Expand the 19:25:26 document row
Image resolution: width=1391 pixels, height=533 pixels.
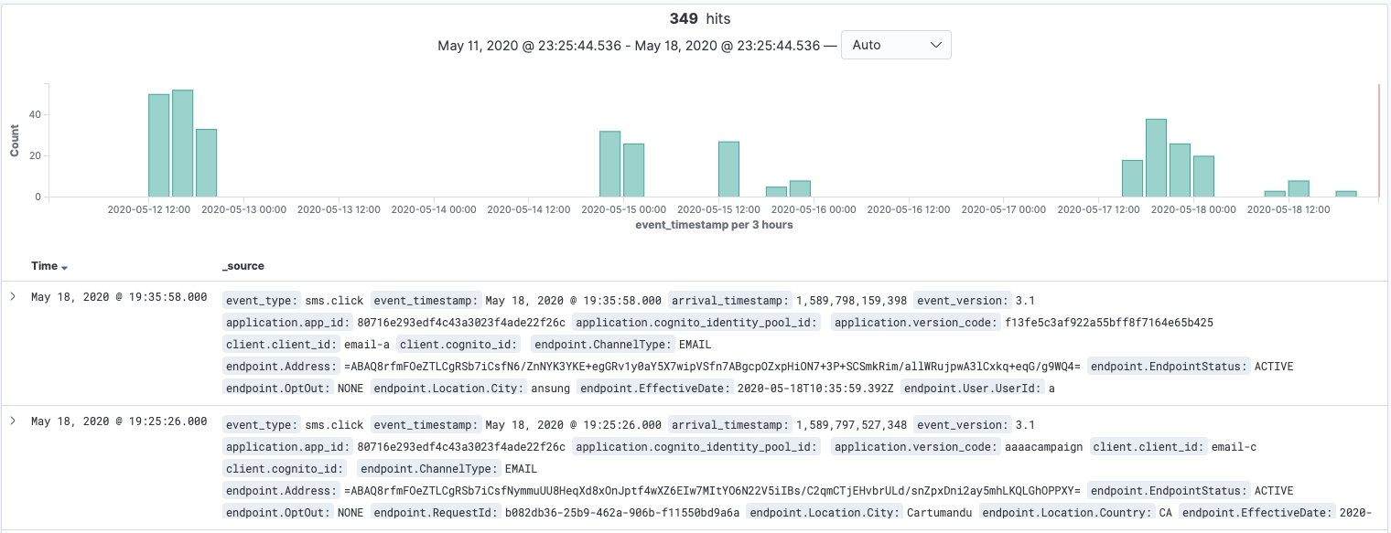[14, 421]
